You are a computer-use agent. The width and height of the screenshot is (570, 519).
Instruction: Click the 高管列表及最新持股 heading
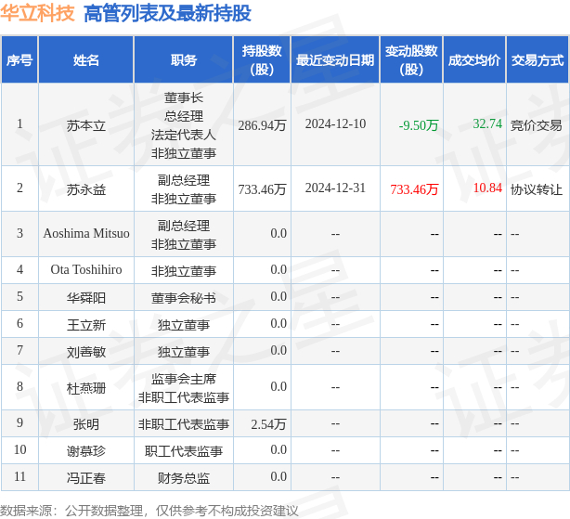pos(168,13)
